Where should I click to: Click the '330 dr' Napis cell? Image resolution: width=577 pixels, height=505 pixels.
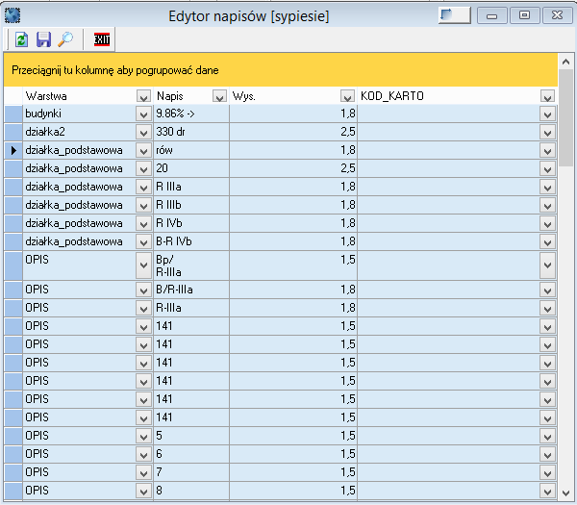coord(191,132)
